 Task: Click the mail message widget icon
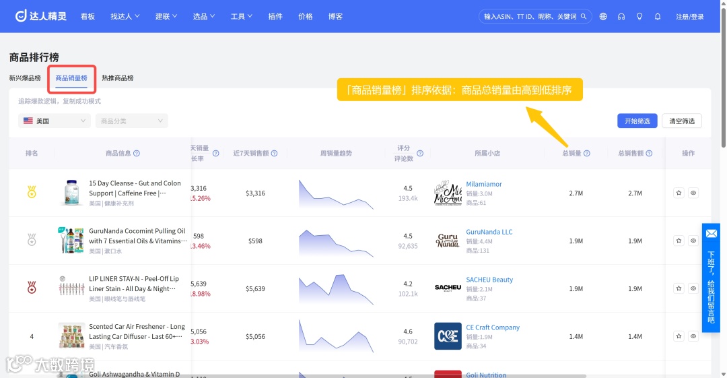pos(712,234)
